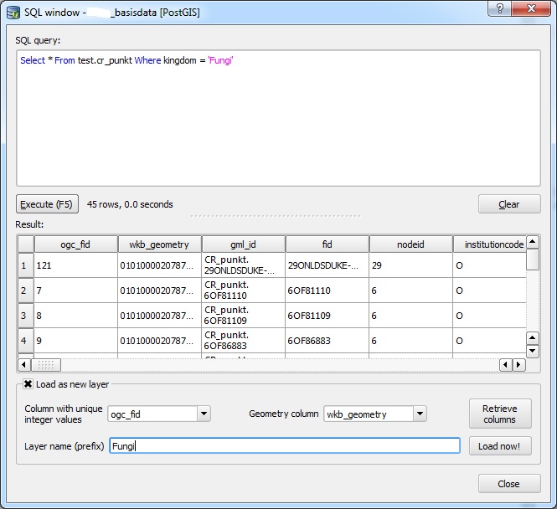
Task: Click the fid column header
Action: pyautogui.click(x=327, y=244)
